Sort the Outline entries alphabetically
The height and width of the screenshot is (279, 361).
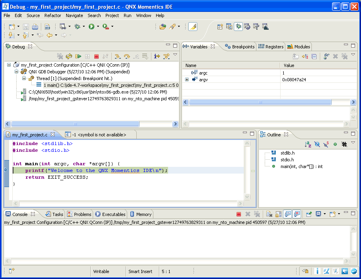[309, 144]
